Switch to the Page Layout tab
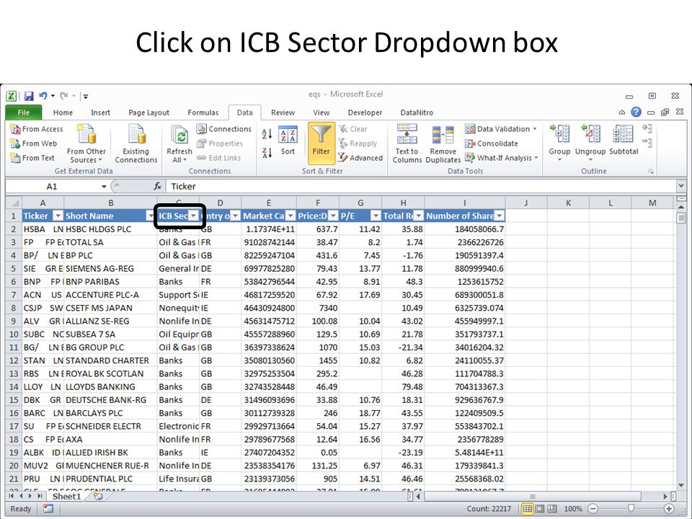The height and width of the screenshot is (519, 692). coord(148,112)
